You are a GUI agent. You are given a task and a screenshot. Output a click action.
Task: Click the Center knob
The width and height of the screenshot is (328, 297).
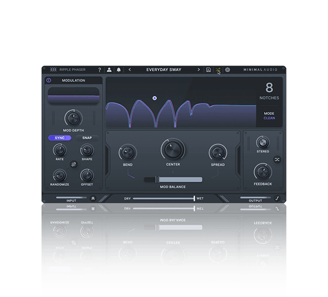pos(173,150)
